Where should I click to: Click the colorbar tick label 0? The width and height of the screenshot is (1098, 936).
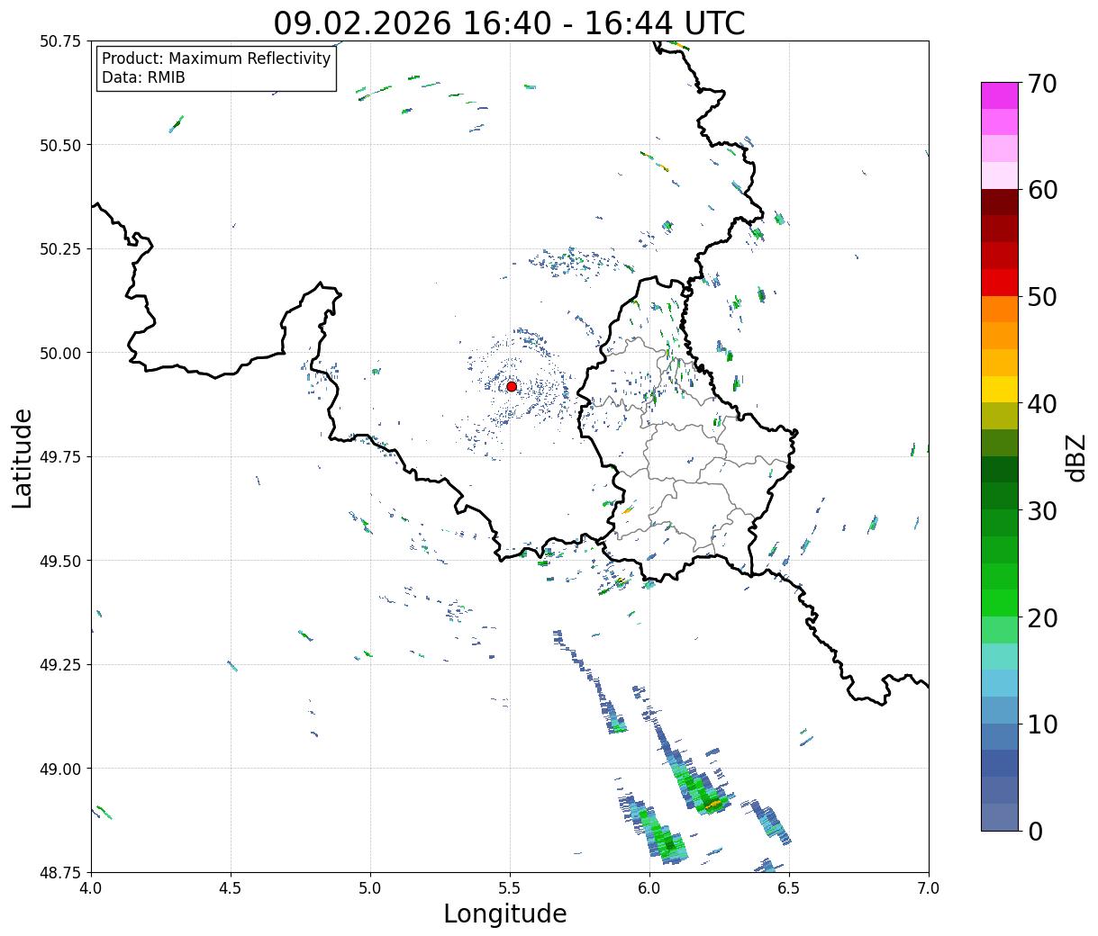tap(1035, 832)
